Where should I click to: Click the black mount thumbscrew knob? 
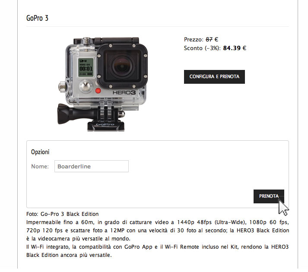point(67,114)
